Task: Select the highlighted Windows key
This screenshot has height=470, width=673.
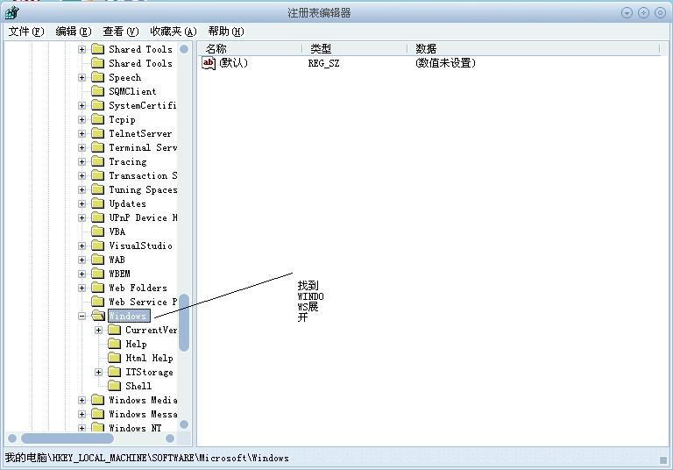Action: (x=129, y=317)
